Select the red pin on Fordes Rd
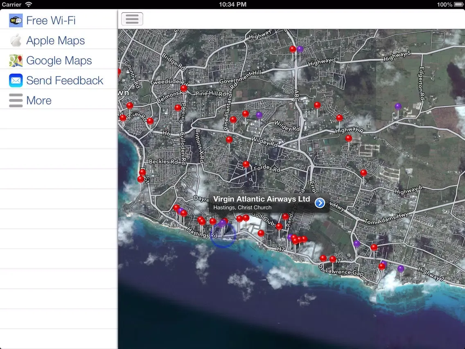 [246, 164]
